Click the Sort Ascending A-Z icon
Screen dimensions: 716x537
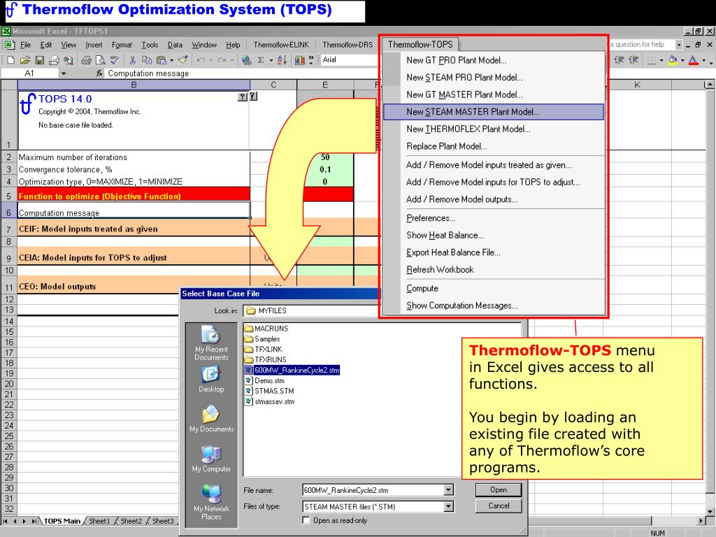coord(282,60)
